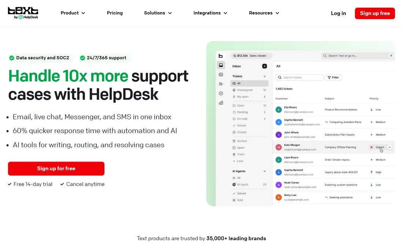Viewport: 403px width, 252px height.
Task: Click the command shortcut icon in search bar
Action: pos(391,55)
